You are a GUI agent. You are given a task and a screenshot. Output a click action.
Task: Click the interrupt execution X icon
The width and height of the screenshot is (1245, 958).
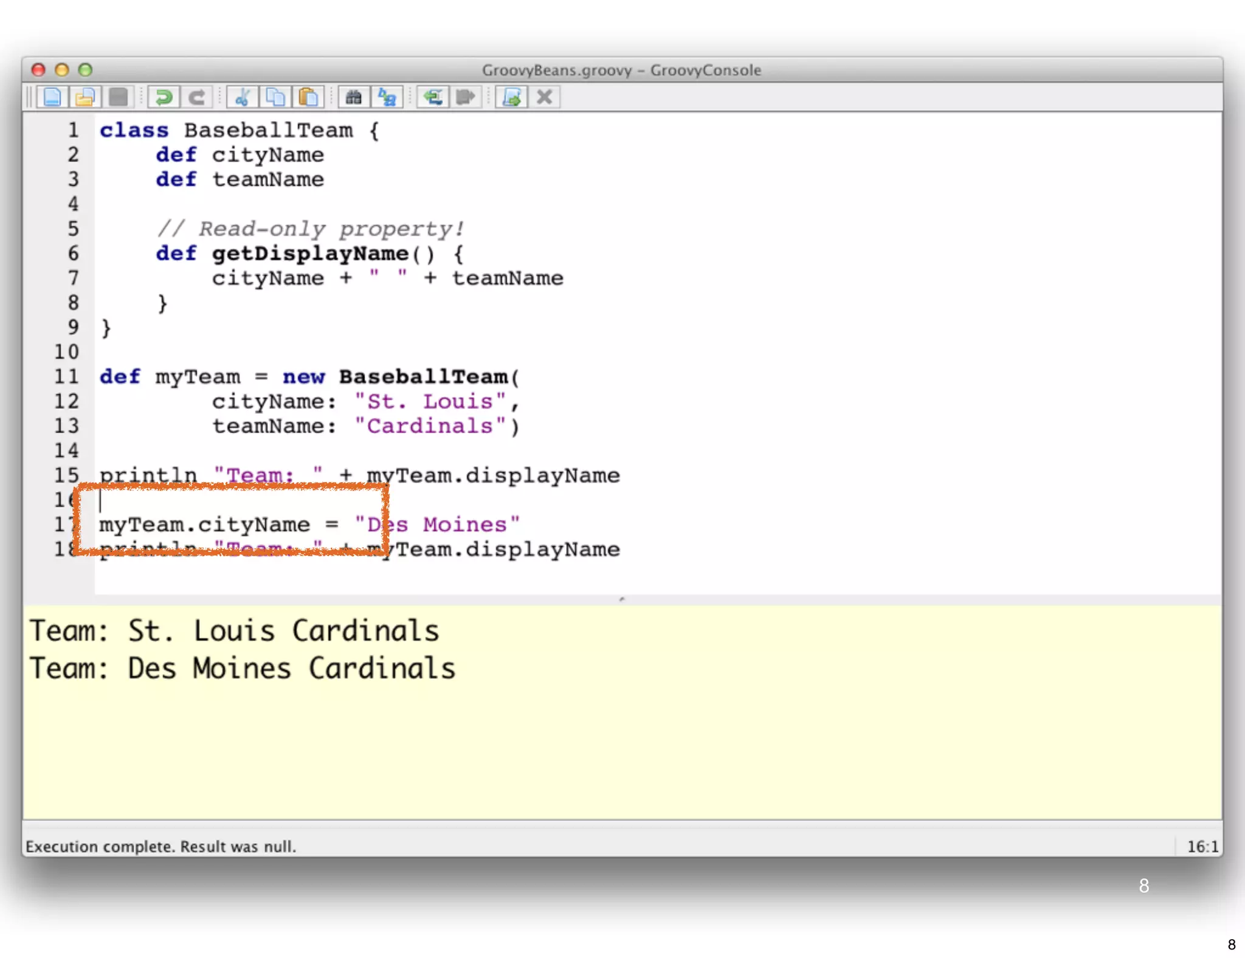pyautogui.click(x=545, y=97)
